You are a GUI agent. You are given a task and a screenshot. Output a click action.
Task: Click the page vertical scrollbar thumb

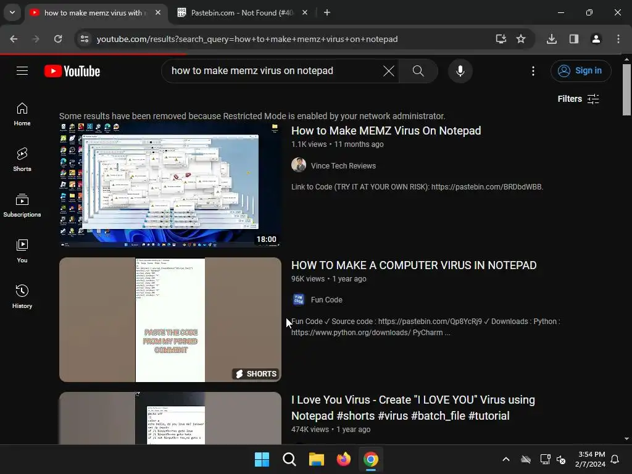click(x=626, y=89)
